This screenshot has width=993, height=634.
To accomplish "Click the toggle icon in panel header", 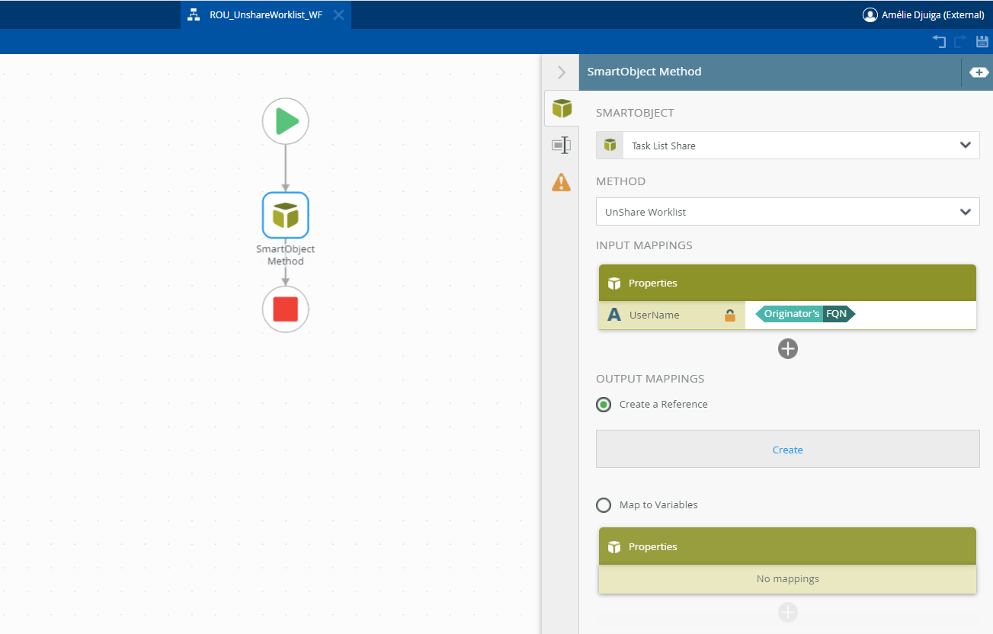I will 979,72.
